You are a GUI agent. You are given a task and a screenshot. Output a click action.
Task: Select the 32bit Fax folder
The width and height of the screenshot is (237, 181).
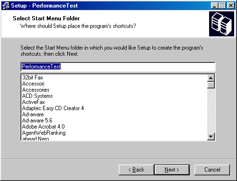click(33, 78)
